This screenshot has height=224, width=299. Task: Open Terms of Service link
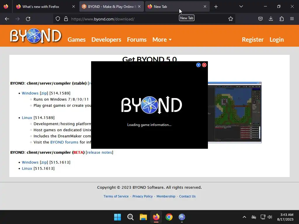click(x=116, y=196)
